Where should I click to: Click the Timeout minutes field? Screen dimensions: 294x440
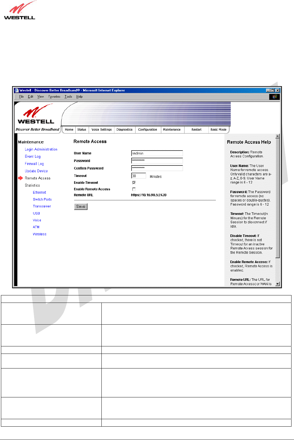pyautogui.click(x=139, y=176)
